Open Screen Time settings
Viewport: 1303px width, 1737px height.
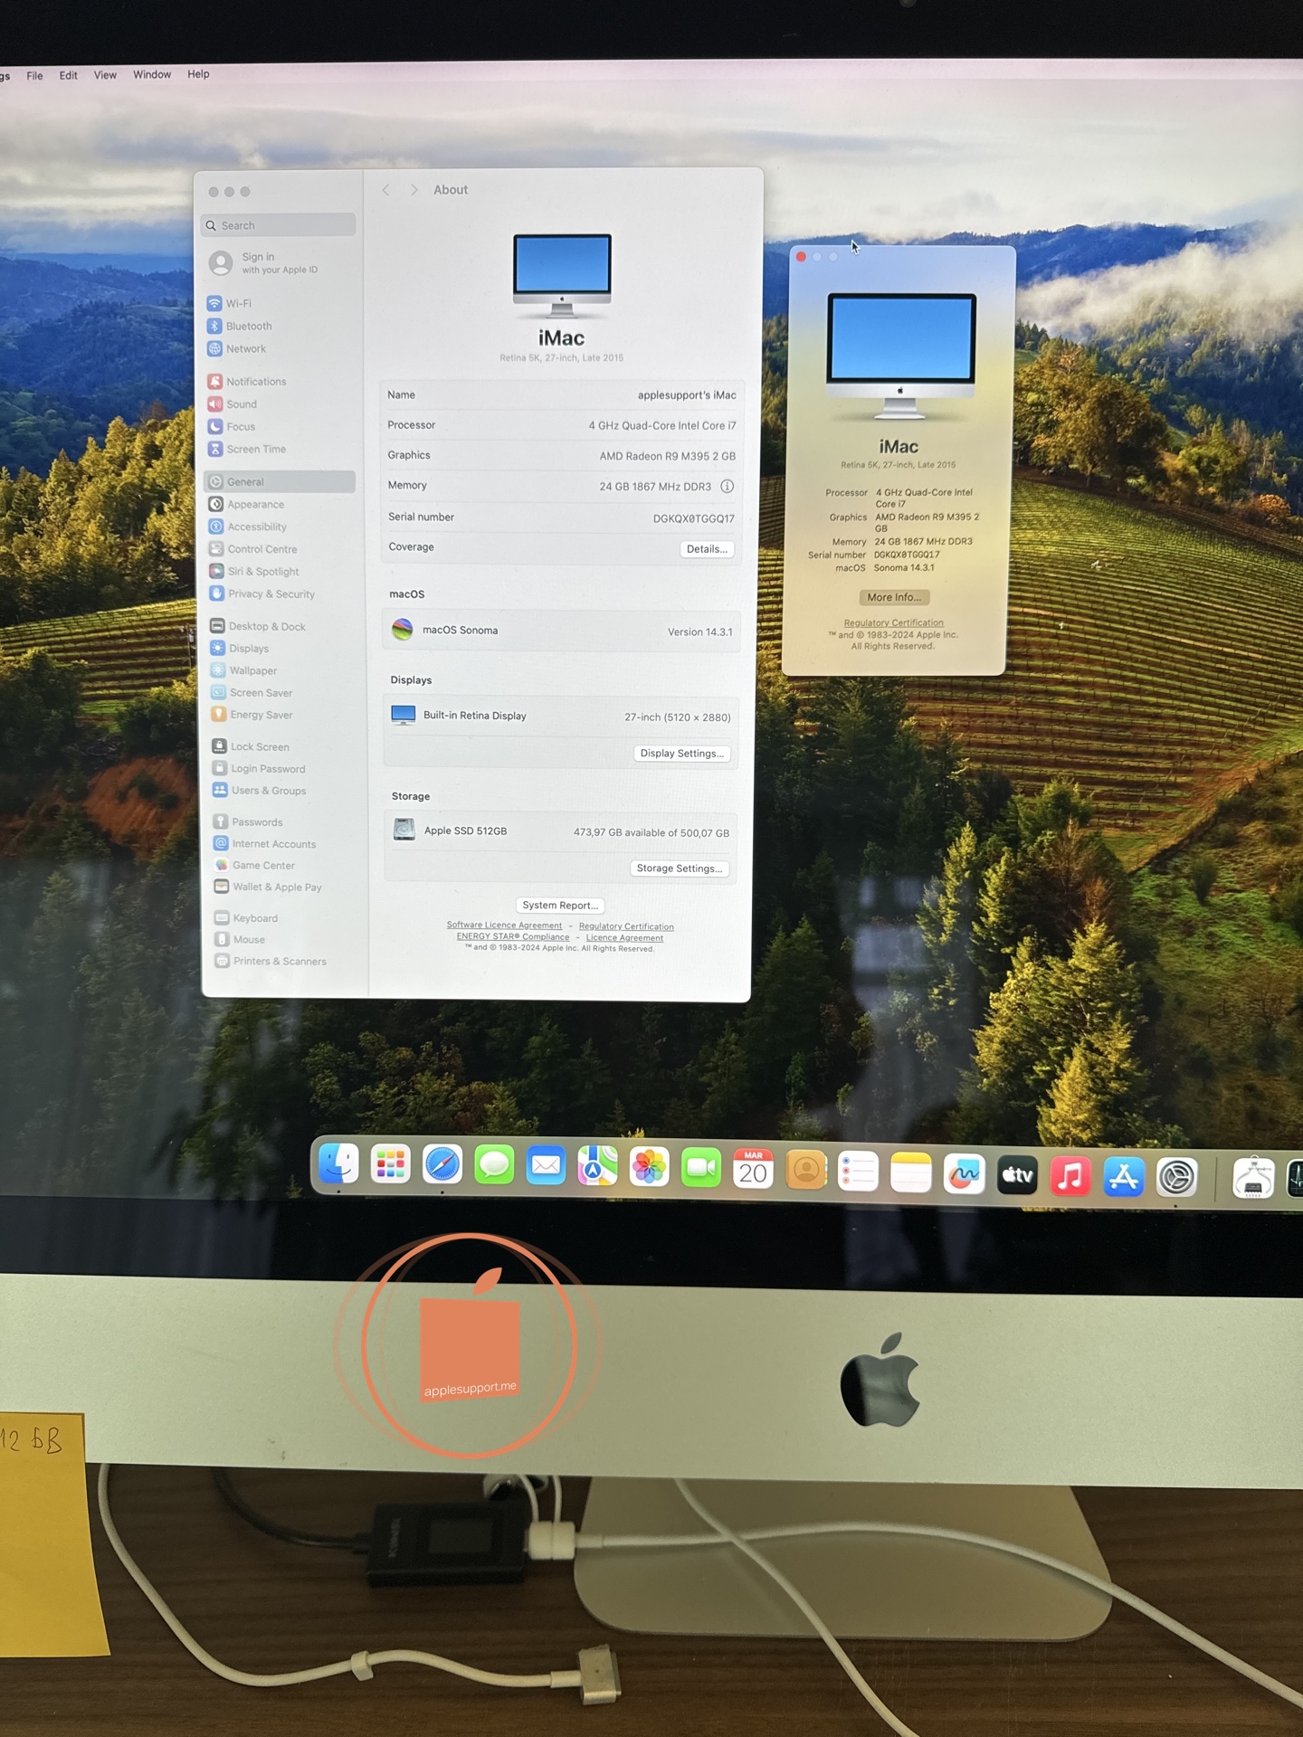pyautogui.click(x=247, y=450)
